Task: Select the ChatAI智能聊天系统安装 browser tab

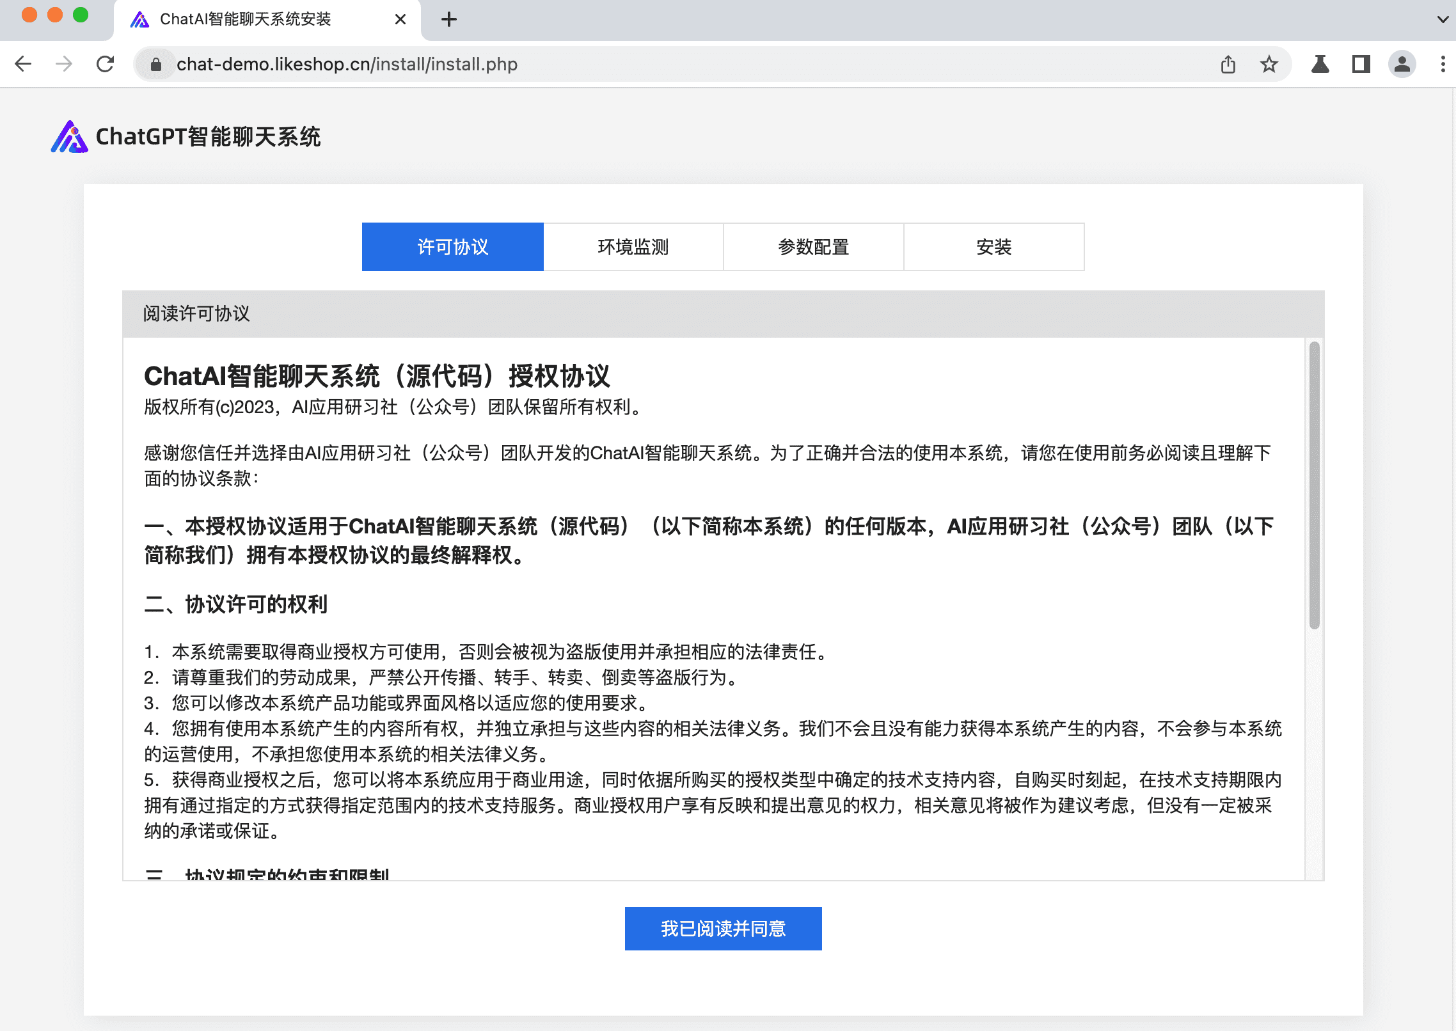Action: point(267,20)
